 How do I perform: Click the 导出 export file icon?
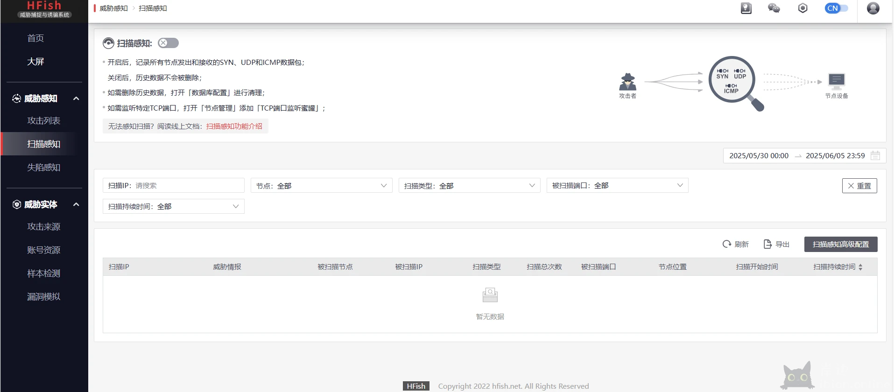tap(767, 244)
